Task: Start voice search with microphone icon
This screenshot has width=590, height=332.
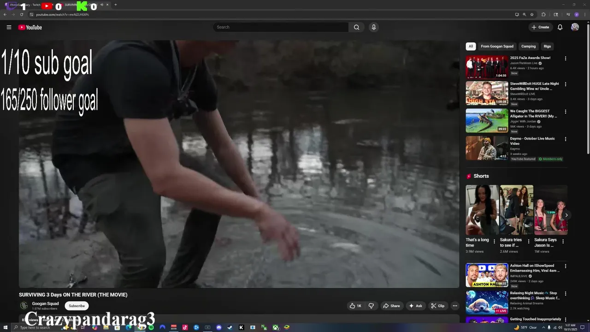Action: point(374,27)
